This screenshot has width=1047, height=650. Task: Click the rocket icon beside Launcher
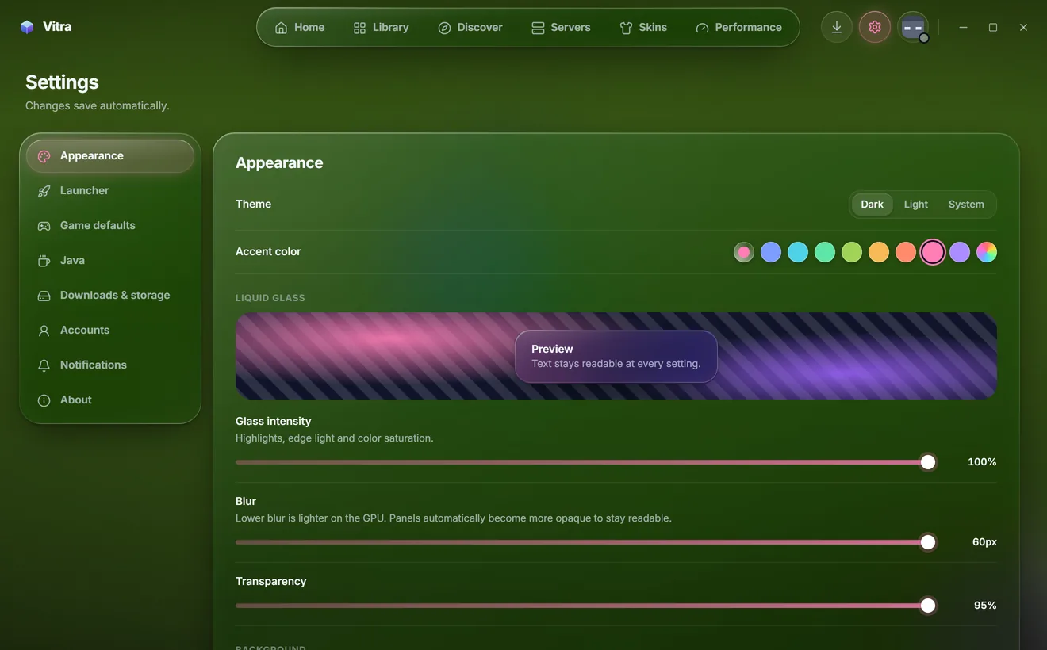[44, 191]
